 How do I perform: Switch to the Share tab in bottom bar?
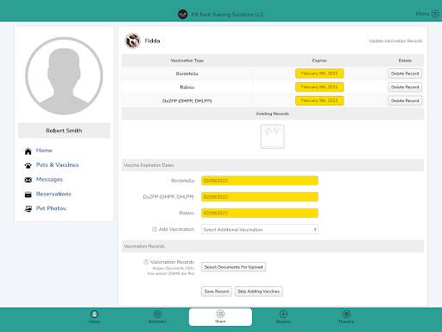[x=220, y=316]
